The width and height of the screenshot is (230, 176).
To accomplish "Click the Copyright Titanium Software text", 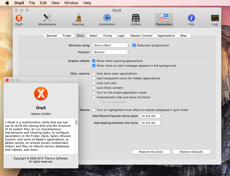I will point(41,160).
